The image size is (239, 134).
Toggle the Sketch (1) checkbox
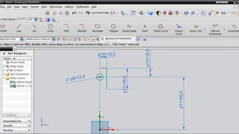point(11,86)
